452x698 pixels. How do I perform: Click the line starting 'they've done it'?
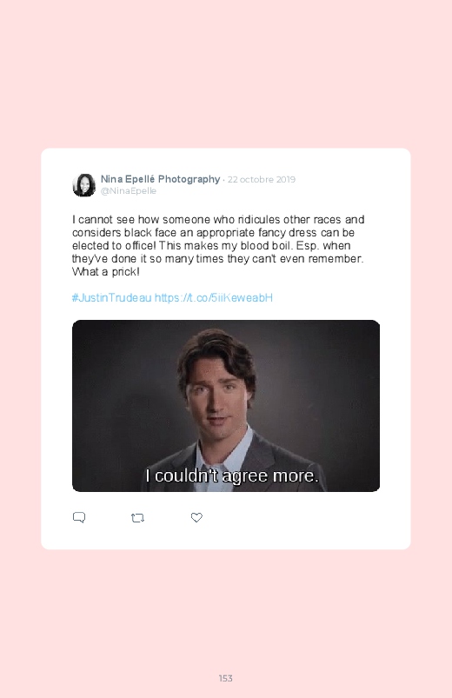click(218, 259)
